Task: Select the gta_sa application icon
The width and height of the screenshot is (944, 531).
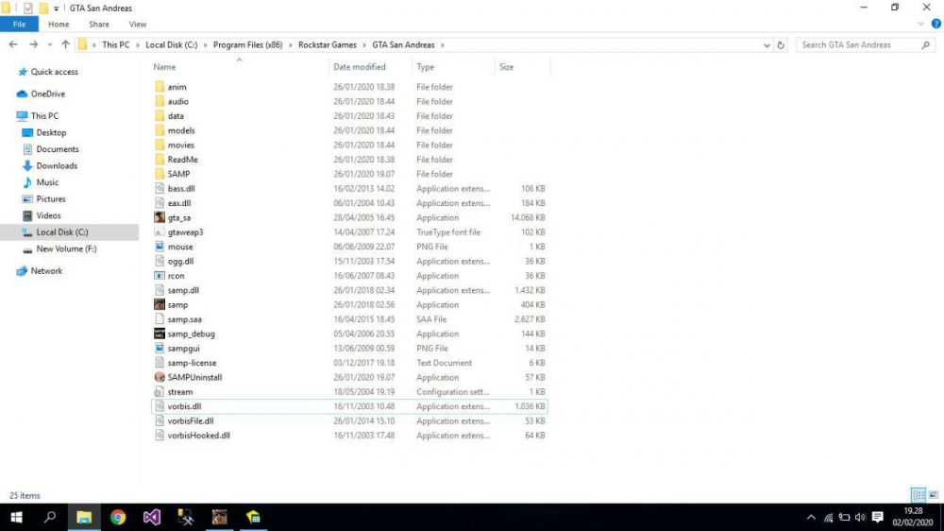Action: [160, 217]
